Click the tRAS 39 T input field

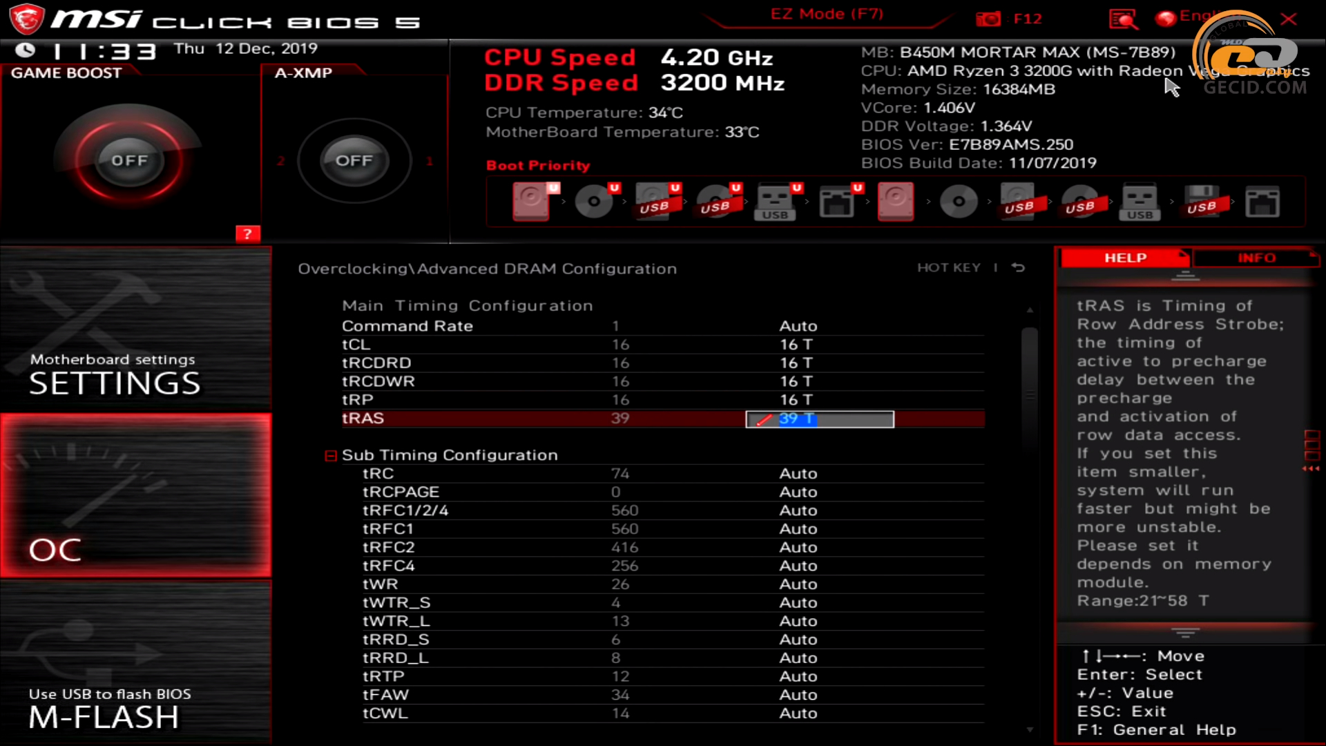(x=820, y=419)
